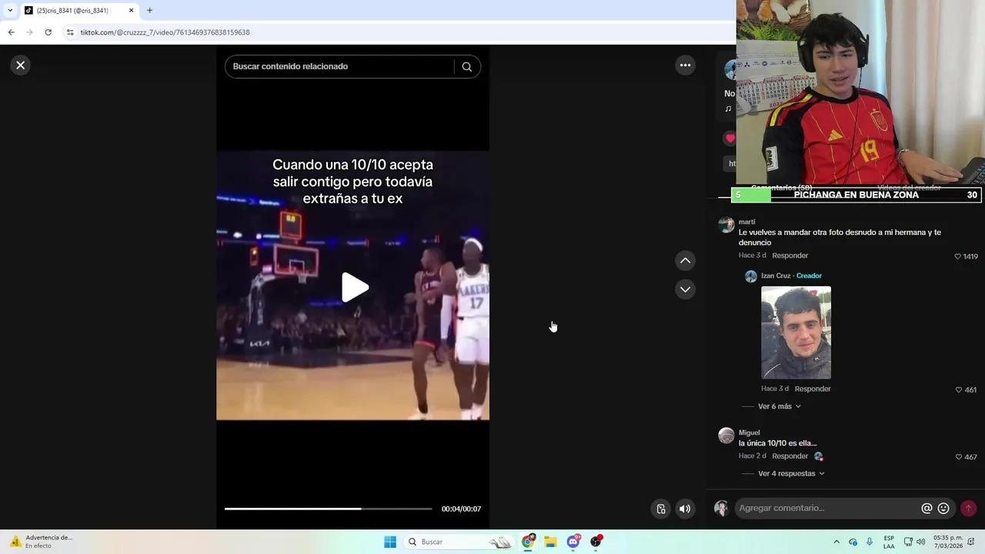The height and width of the screenshot is (554, 985).
Task: Click the taskbar 'Buscar' search box
Action: 459,542
